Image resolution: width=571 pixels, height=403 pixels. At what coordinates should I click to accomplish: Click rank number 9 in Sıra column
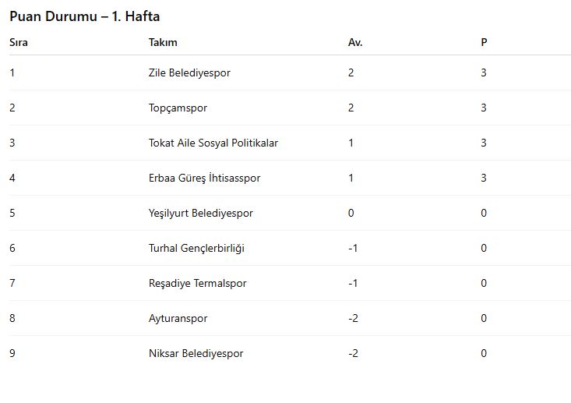(x=12, y=353)
